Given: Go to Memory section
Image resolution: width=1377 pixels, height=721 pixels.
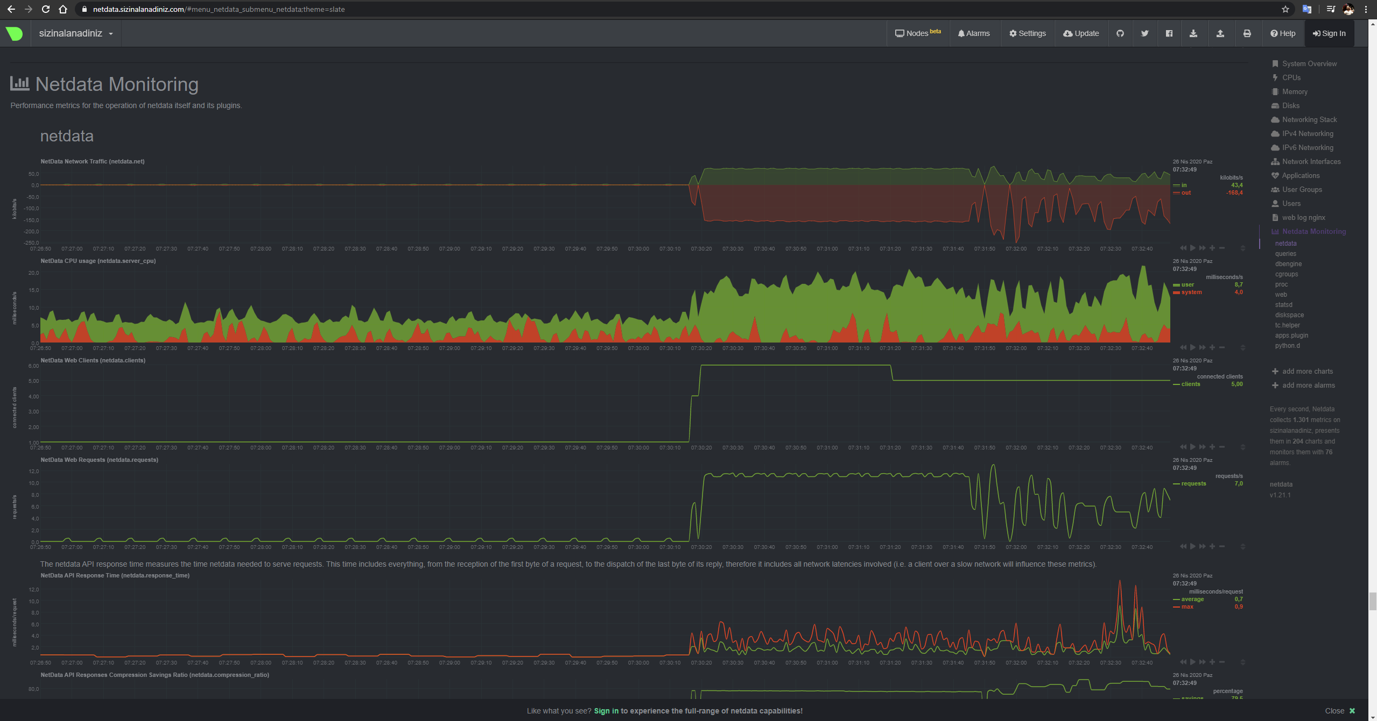Looking at the screenshot, I should [1295, 91].
